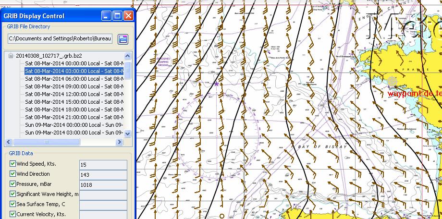Select Sat 08-Mar-2014 12:00:00 Local entry
Image resolution: width=442 pixels, height=219 pixels.
[74, 94]
